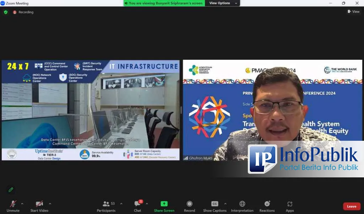This screenshot has width=364, height=214.
Task: Expand video options arrow beside Start Video
Action: pyautogui.click(x=50, y=204)
